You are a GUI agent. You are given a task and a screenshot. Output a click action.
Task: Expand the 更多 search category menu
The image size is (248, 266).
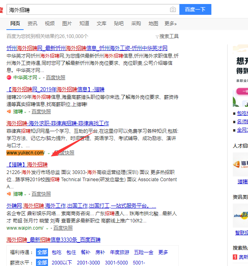point(170,24)
